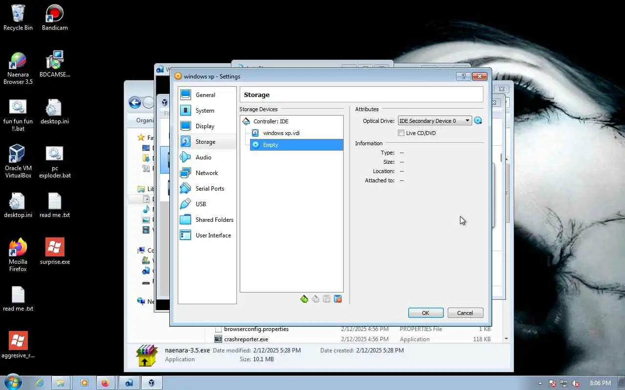Select the Bandicam desktop shortcut

[55, 18]
